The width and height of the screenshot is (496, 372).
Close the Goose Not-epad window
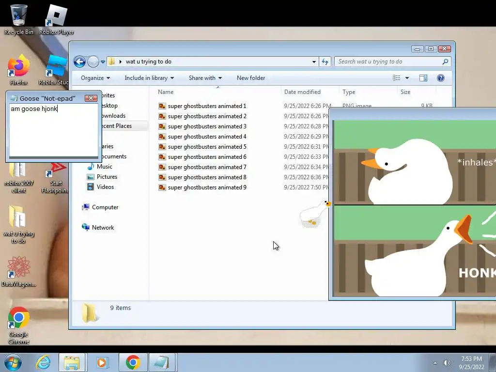[91, 98]
